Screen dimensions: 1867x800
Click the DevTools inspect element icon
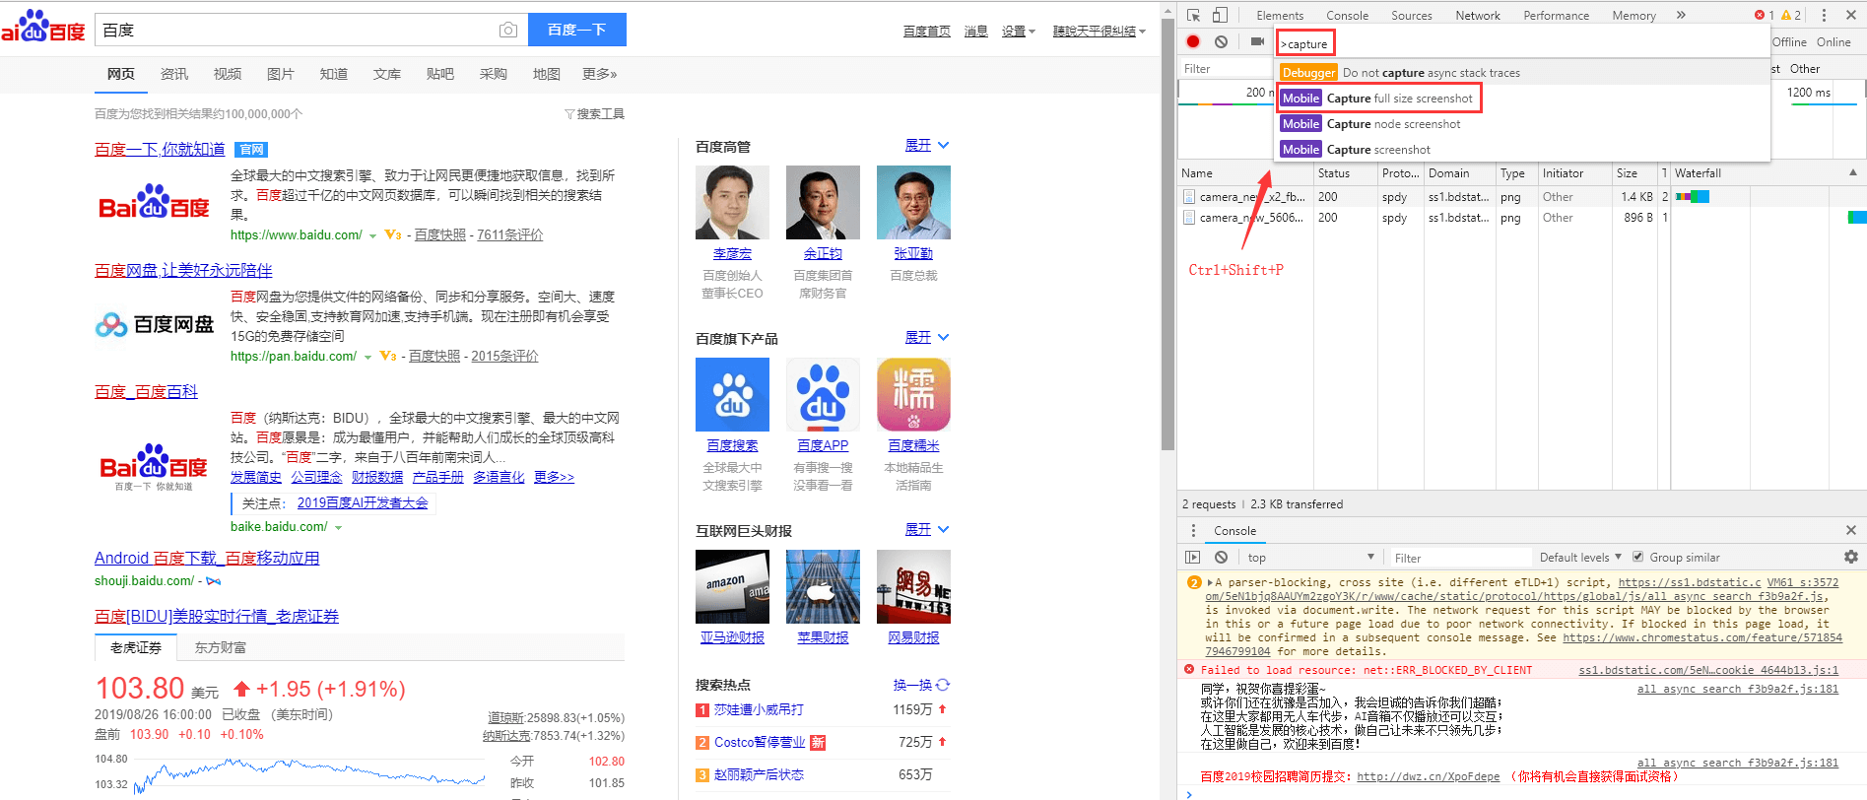pyautogui.click(x=1193, y=15)
